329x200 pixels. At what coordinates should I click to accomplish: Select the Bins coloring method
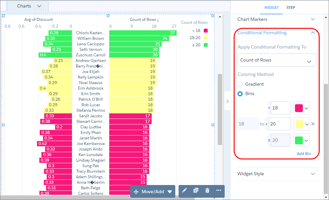click(240, 94)
